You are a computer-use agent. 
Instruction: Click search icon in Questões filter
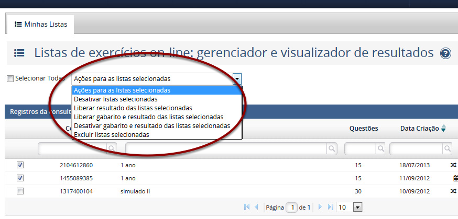point(379,149)
